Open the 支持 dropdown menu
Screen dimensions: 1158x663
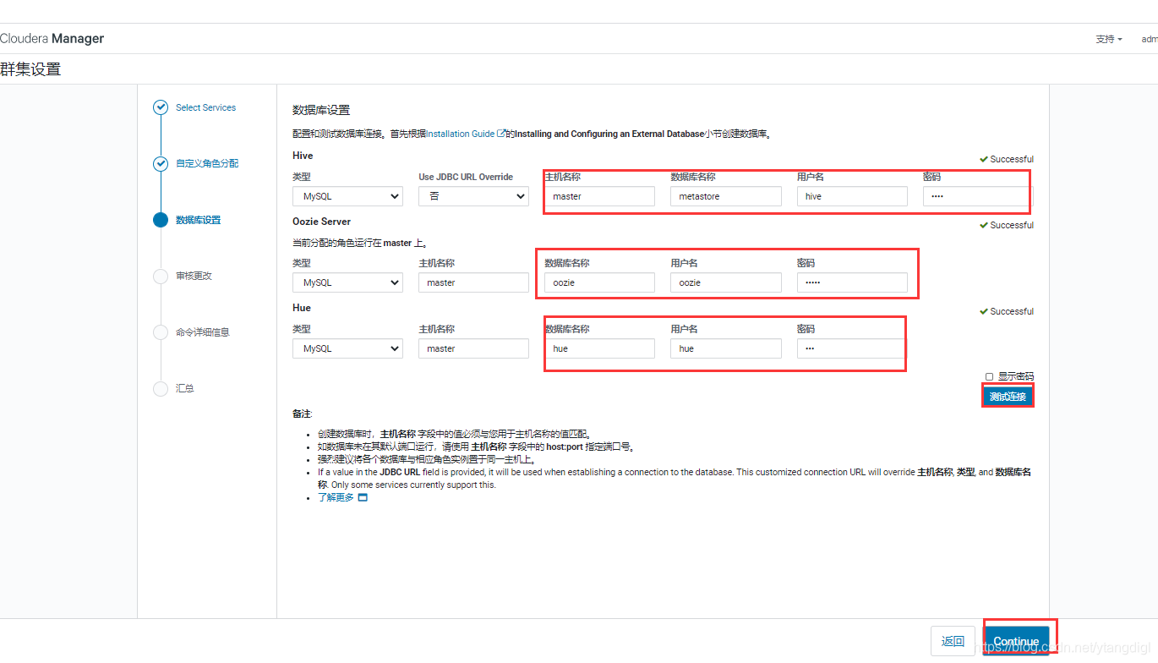1109,39
